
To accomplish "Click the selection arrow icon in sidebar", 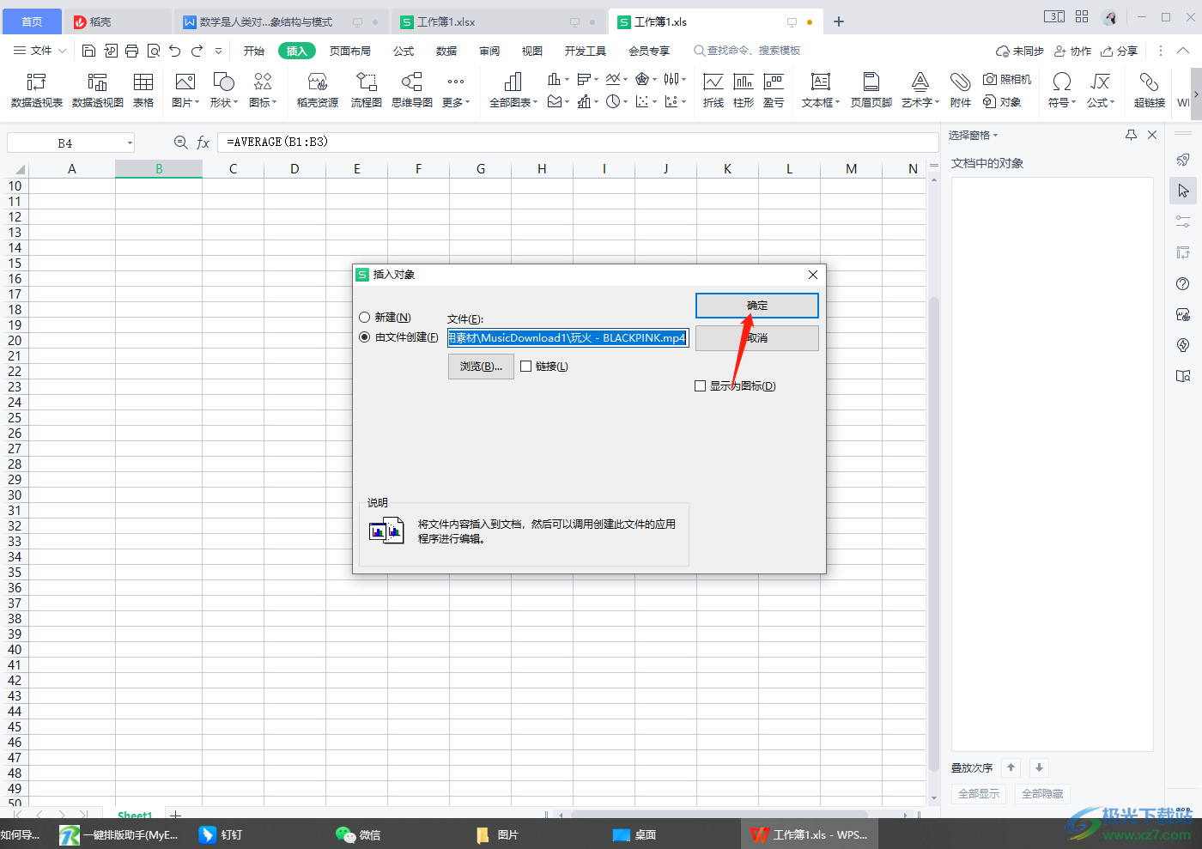I will tap(1183, 191).
